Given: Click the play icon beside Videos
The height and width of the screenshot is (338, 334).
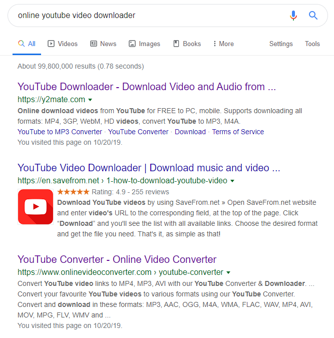Looking at the screenshot, I should coord(51,44).
